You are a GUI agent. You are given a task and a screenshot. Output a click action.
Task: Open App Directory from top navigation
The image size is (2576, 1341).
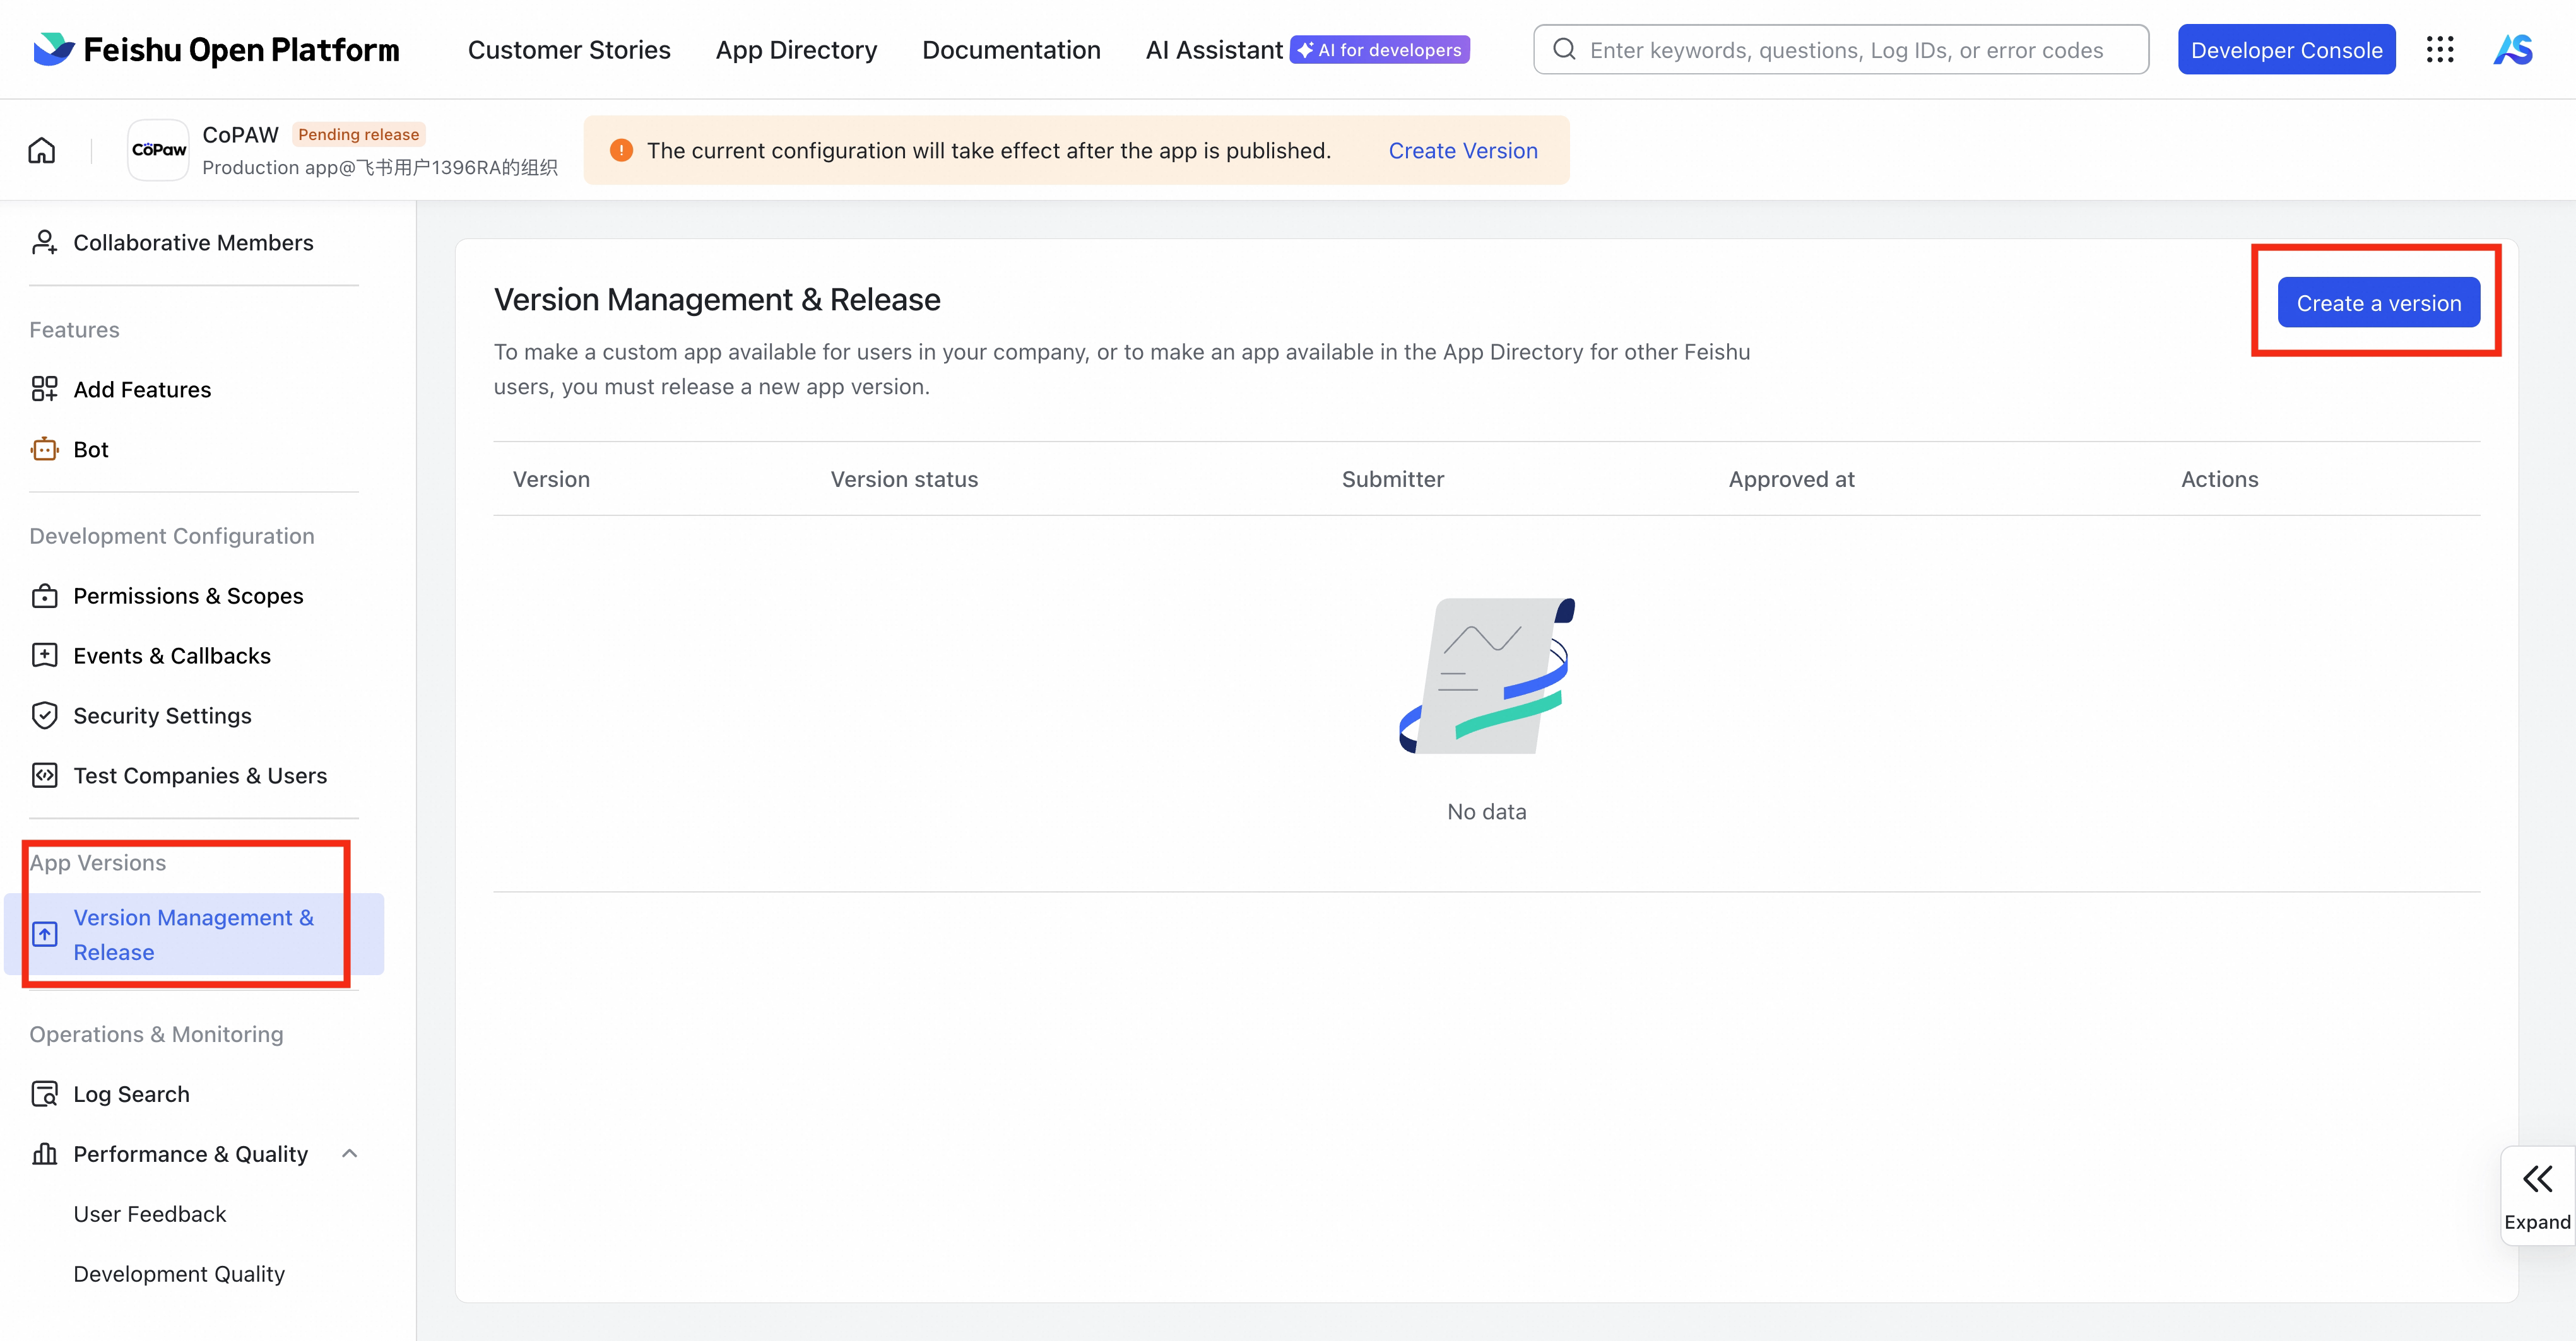(x=796, y=50)
